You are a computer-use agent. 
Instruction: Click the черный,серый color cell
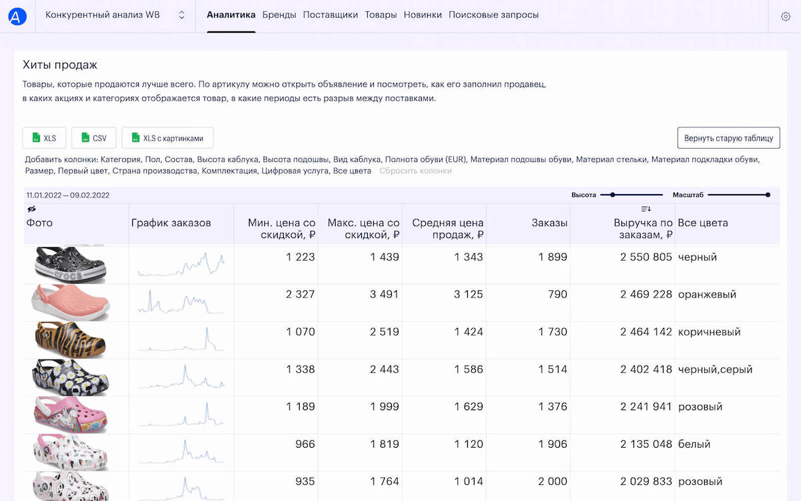coord(715,369)
